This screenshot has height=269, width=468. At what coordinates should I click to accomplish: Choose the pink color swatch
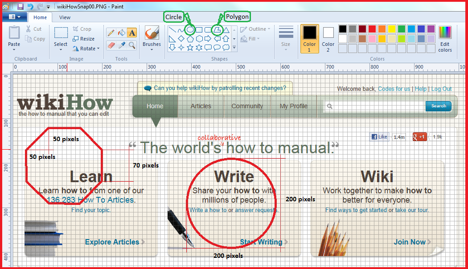pyautogui.click(x=372, y=39)
